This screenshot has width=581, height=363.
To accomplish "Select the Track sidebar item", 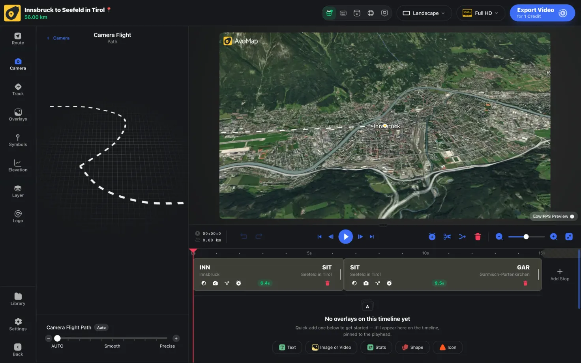I will click(x=18, y=90).
